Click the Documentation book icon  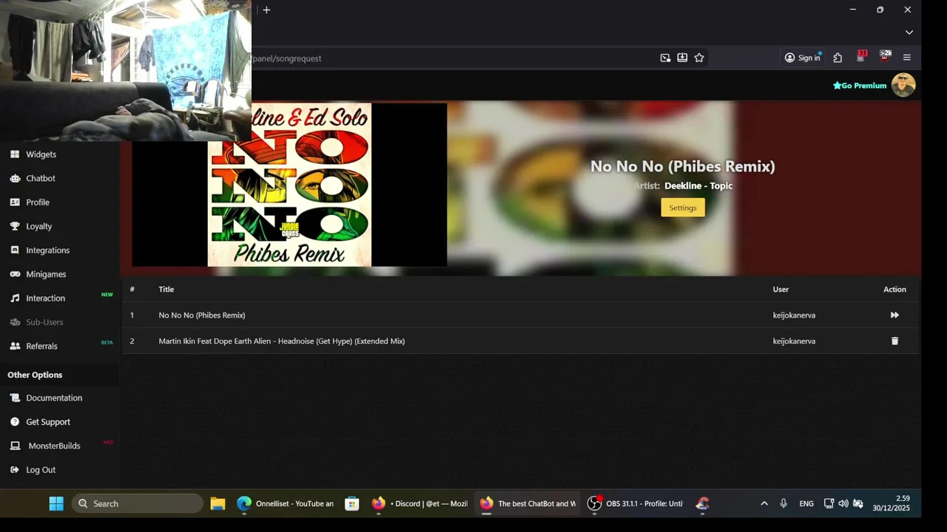(x=15, y=398)
